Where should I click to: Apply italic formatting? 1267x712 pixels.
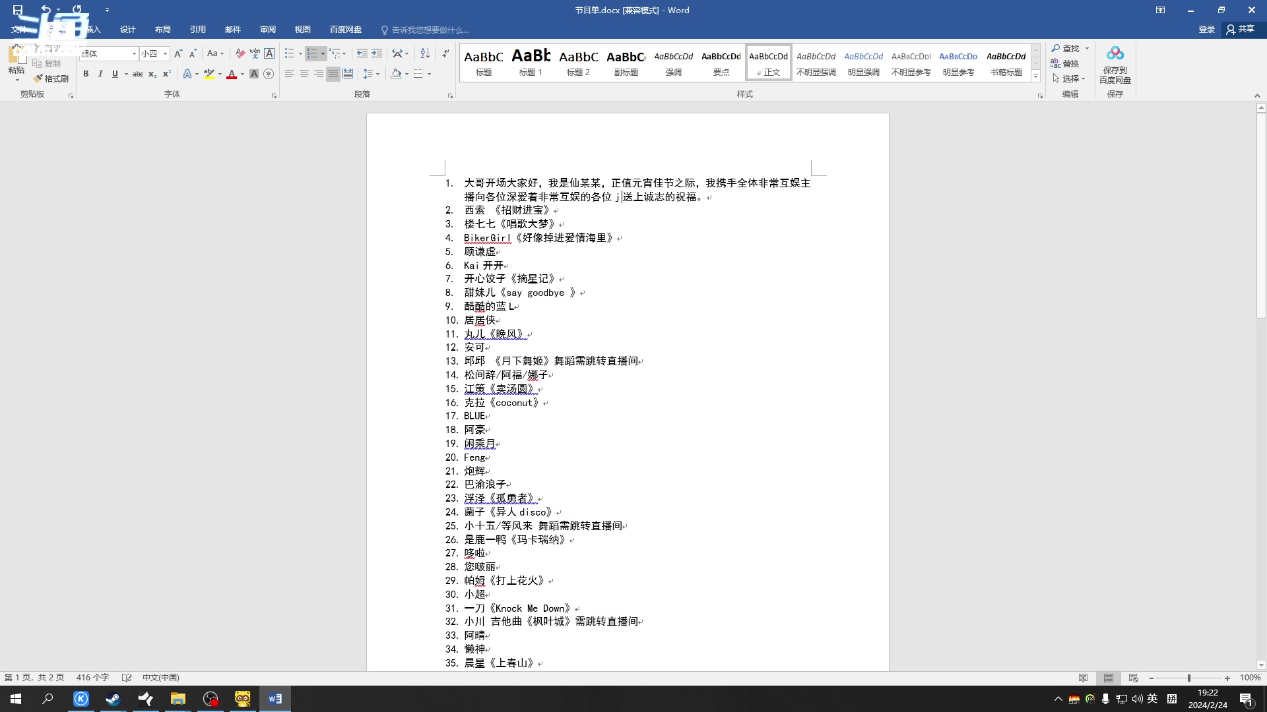pyautogui.click(x=100, y=74)
